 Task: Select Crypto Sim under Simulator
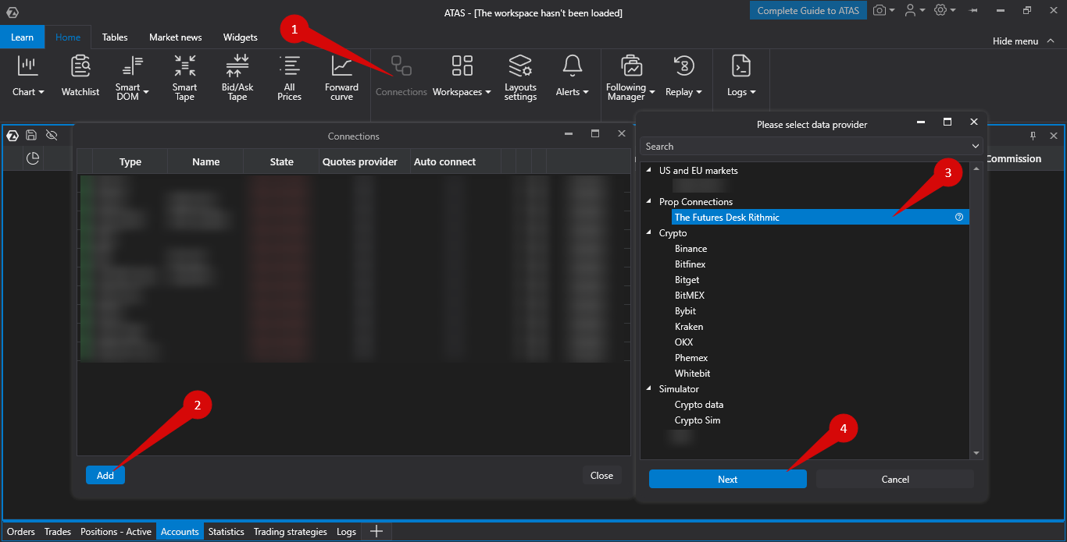(698, 420)
